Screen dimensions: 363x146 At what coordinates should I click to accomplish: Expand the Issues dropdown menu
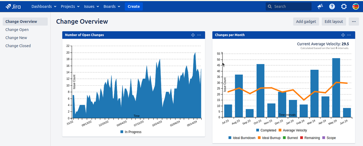[x=91, y=7]
